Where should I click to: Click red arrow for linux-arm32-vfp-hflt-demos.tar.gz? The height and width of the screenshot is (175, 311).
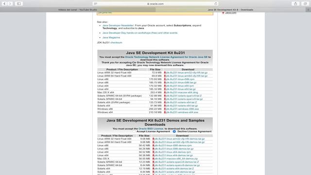[153, 139]
